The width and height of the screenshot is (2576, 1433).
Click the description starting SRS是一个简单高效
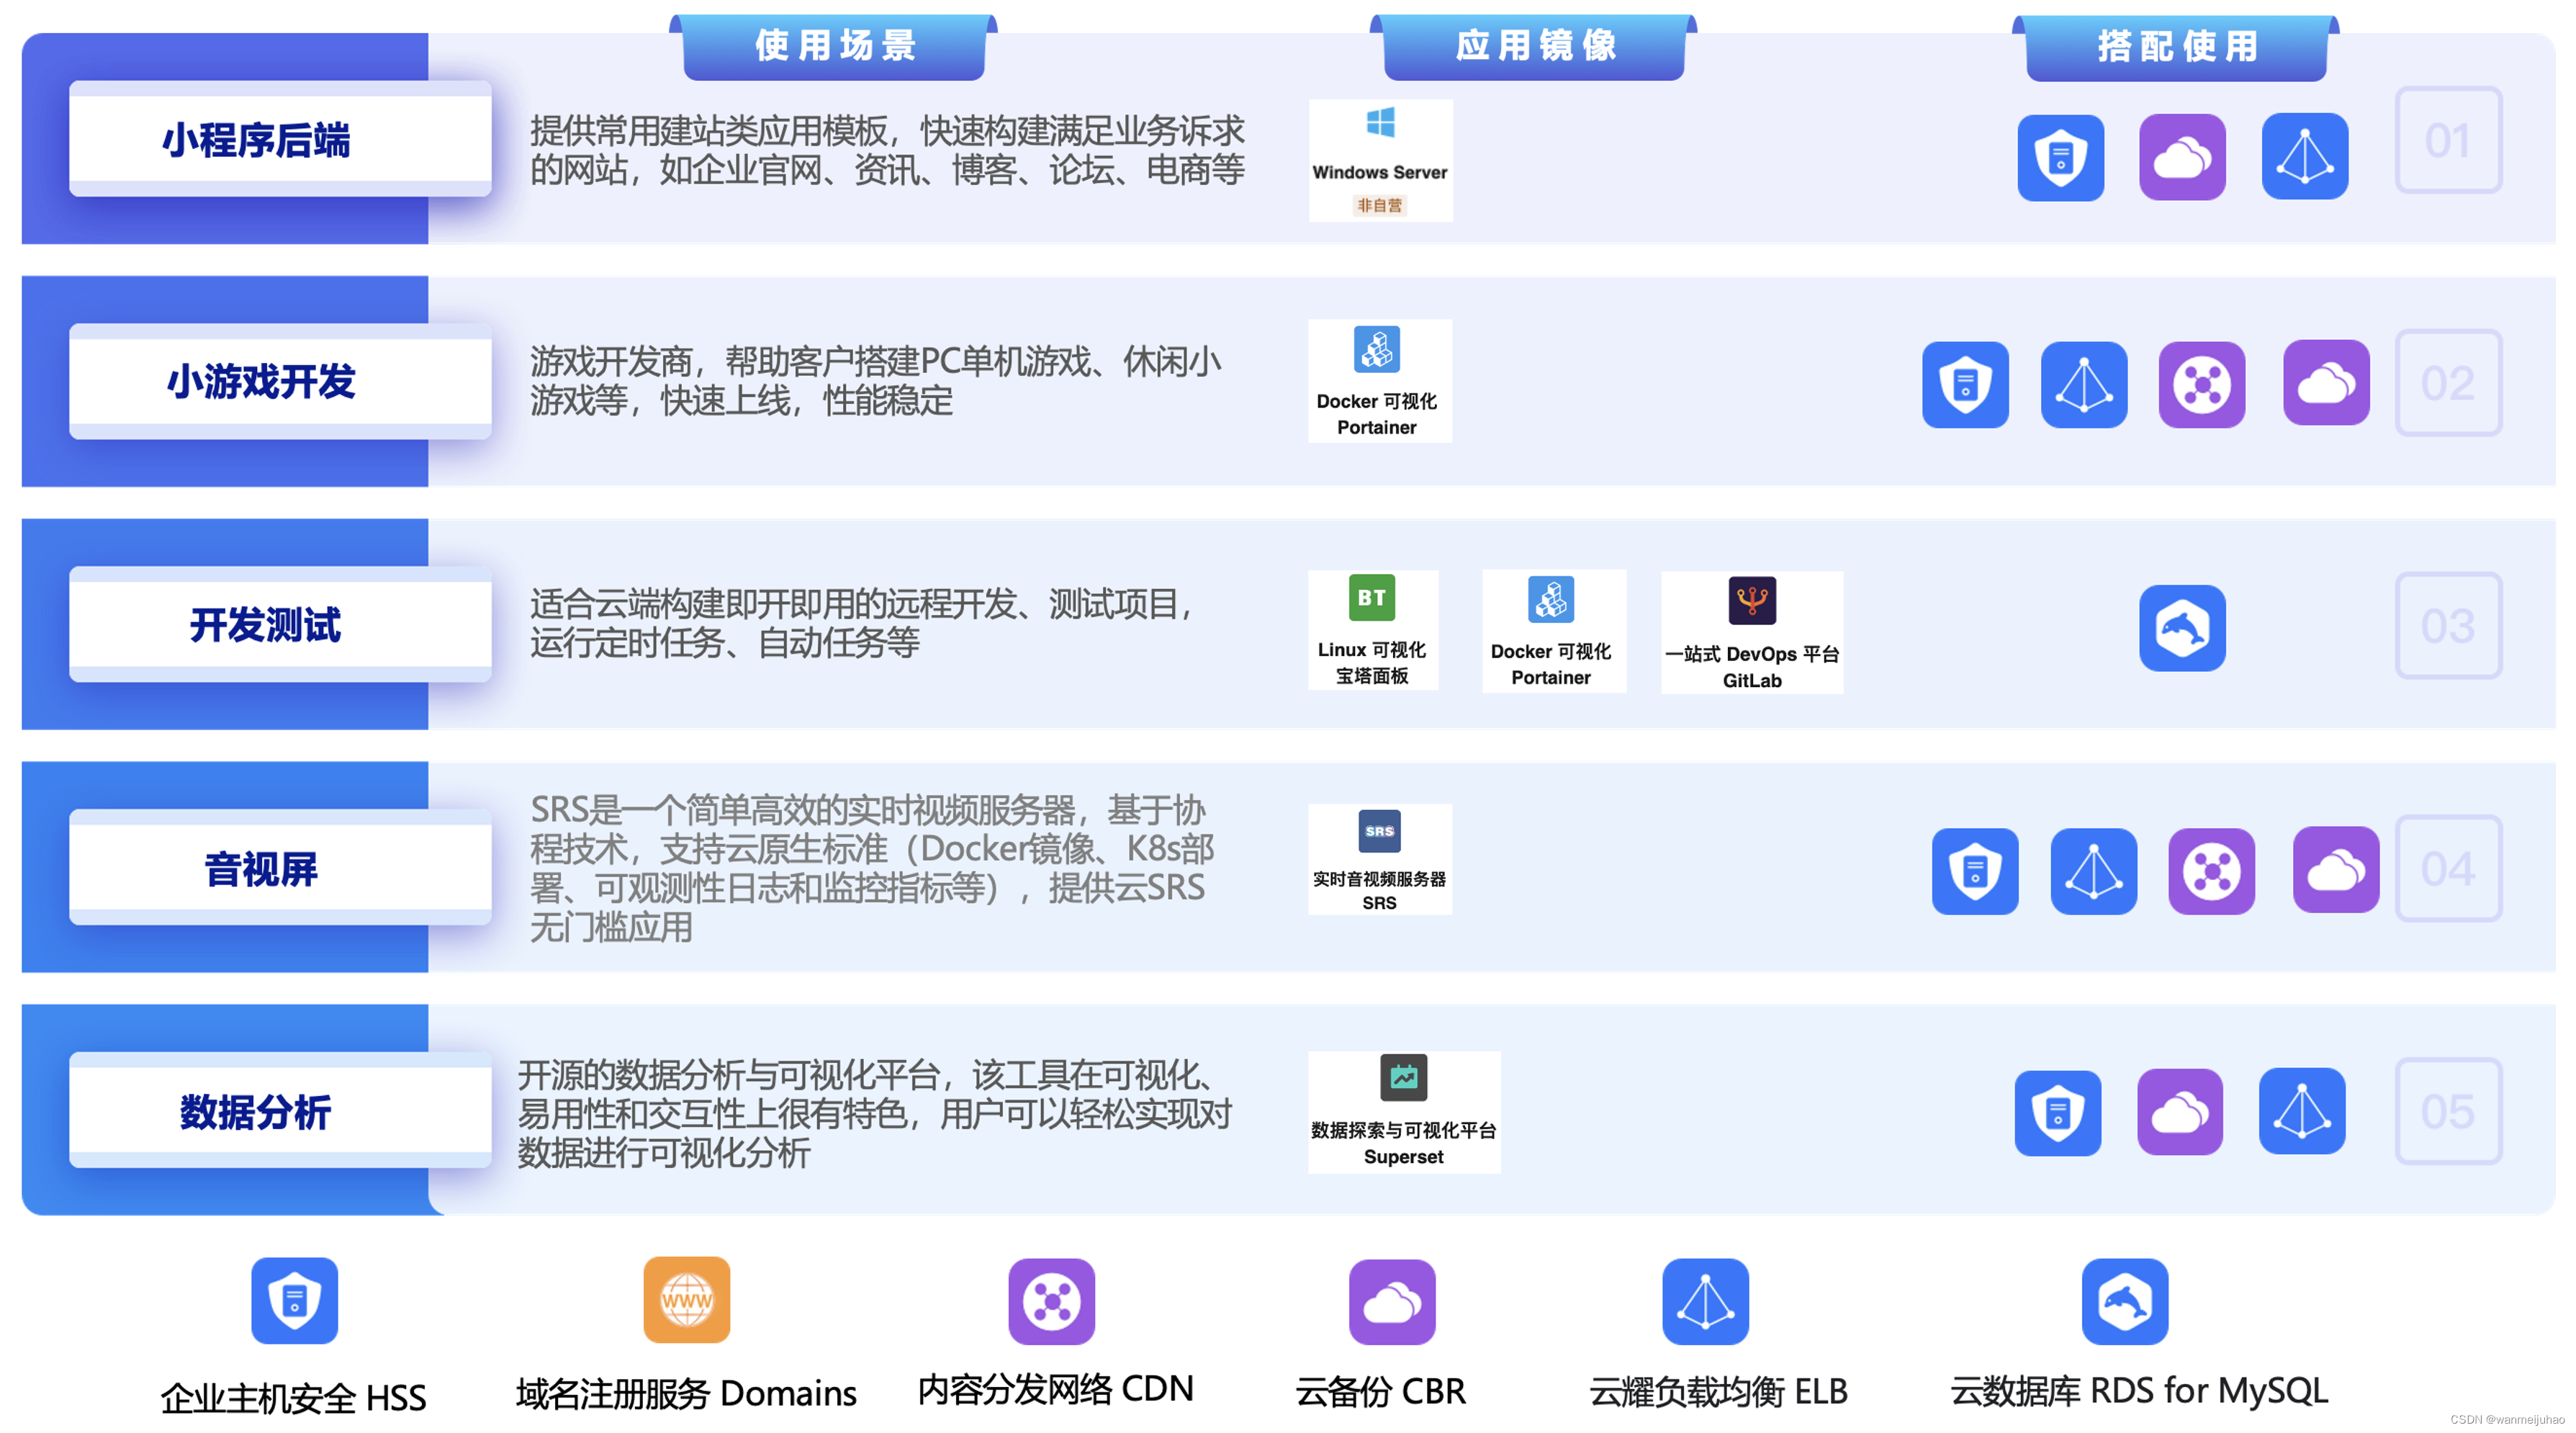[872, 868]
